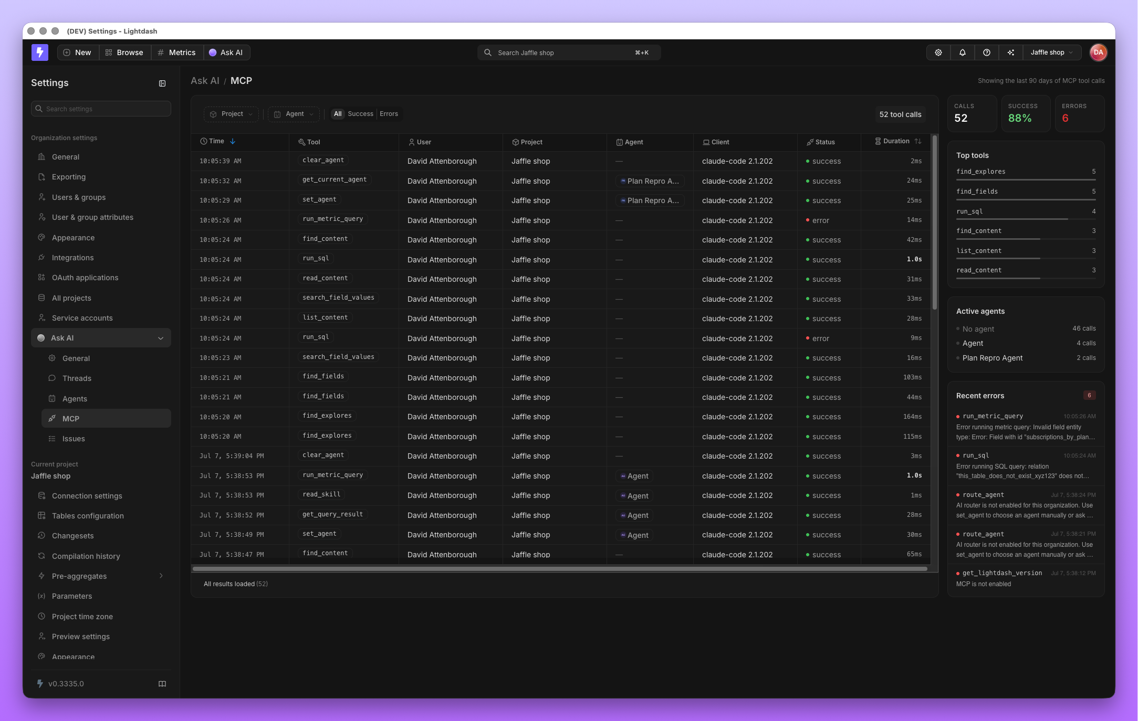The width and height of the screenshot is (1138, 721).
Task: Open the Jaffle shop project dropdown
Action: (x=1052, y=52)
